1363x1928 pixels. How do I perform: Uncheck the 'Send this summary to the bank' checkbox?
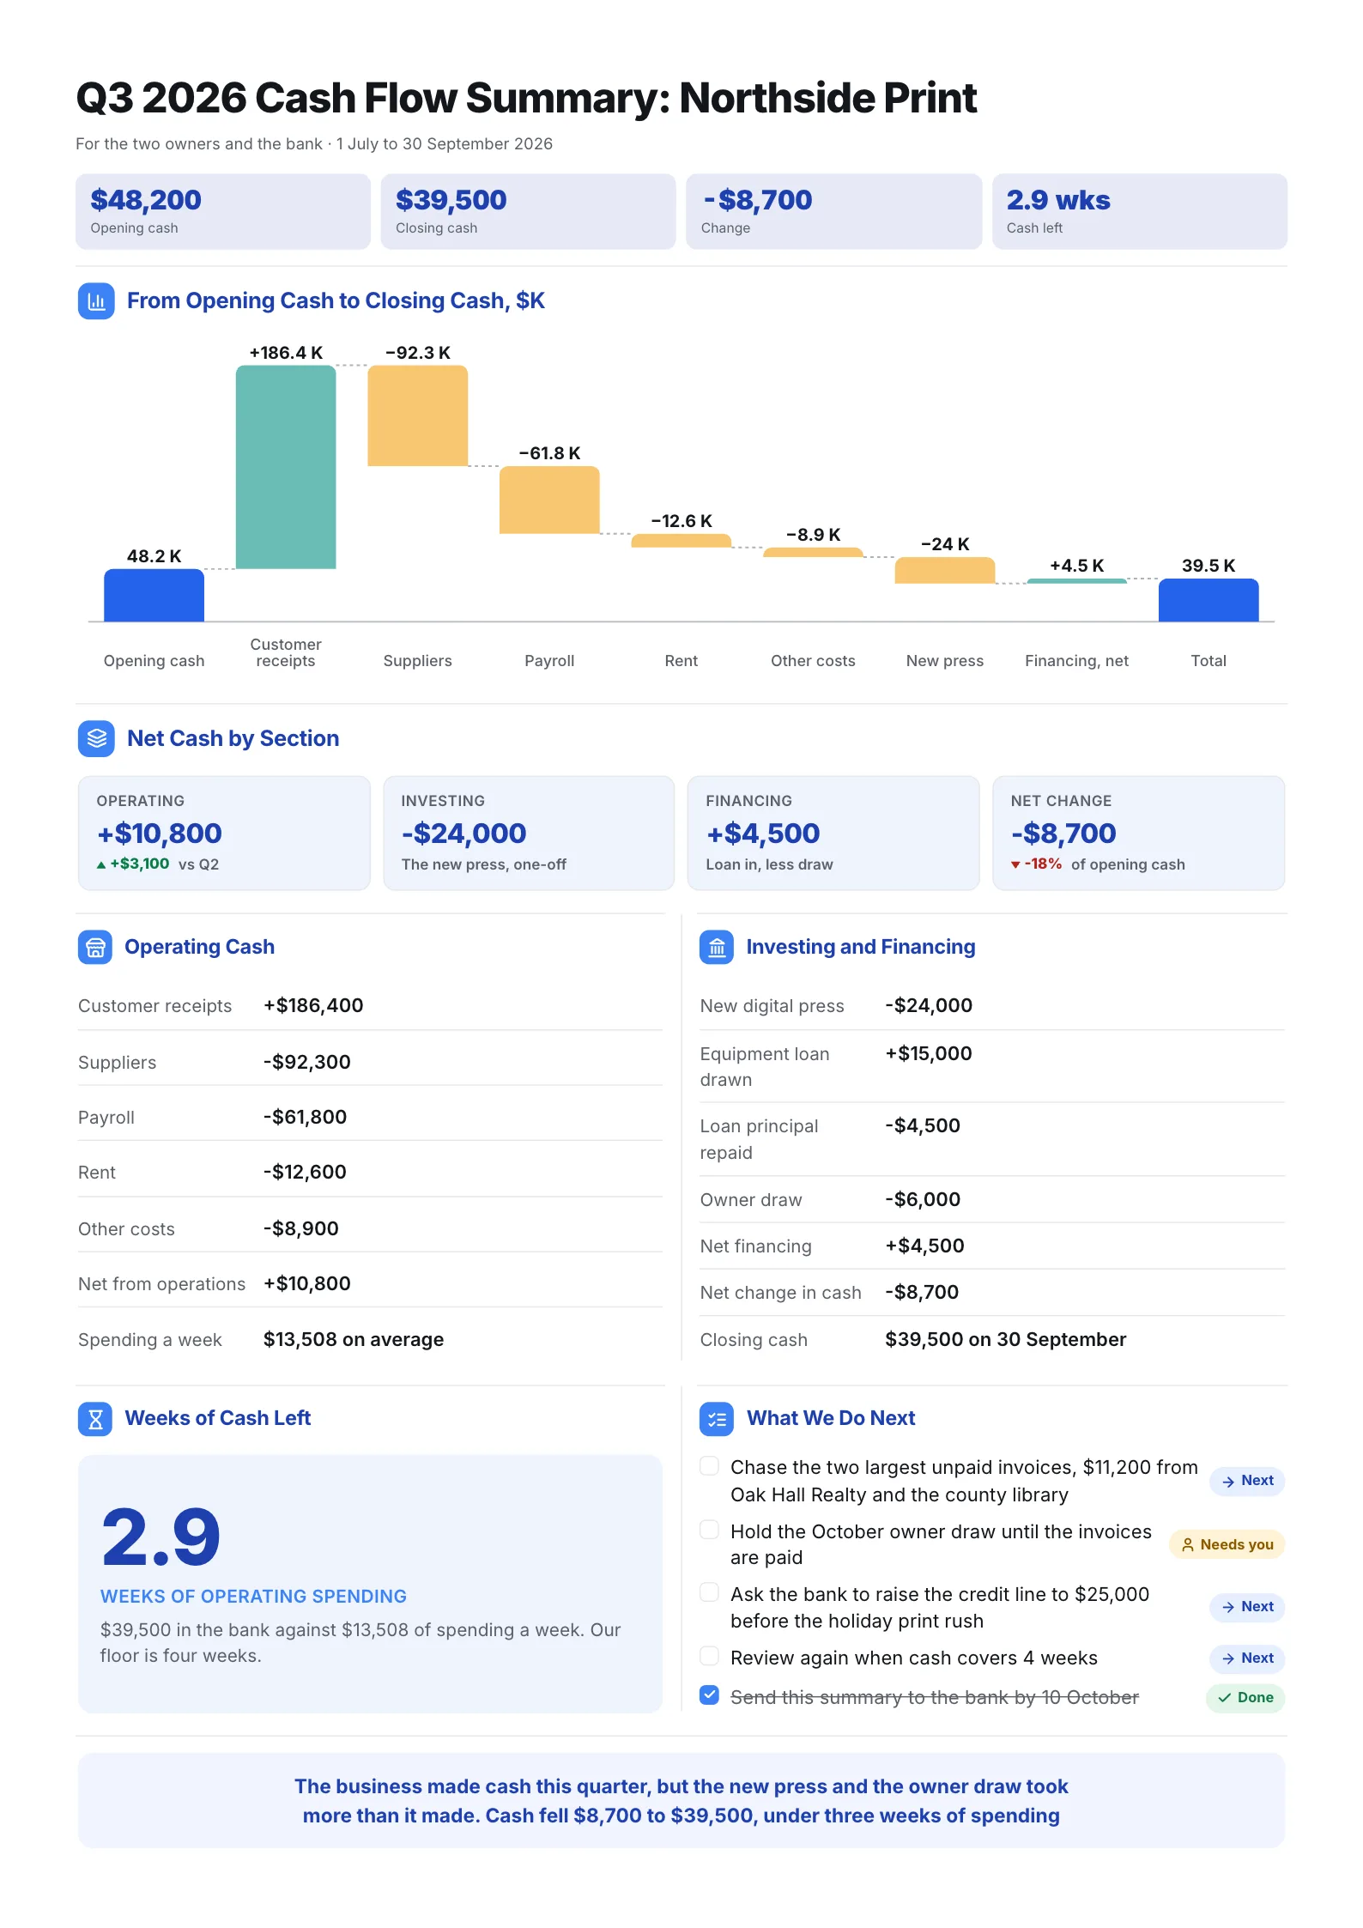click(709, 1695)
